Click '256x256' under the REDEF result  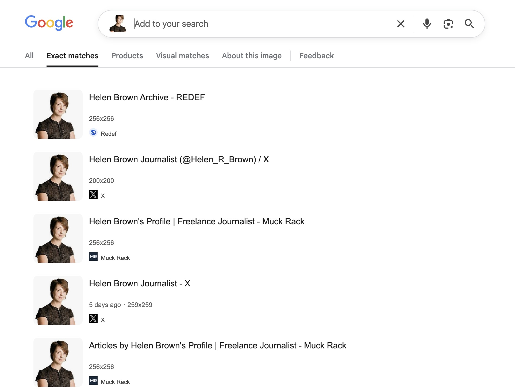point(101,119)
